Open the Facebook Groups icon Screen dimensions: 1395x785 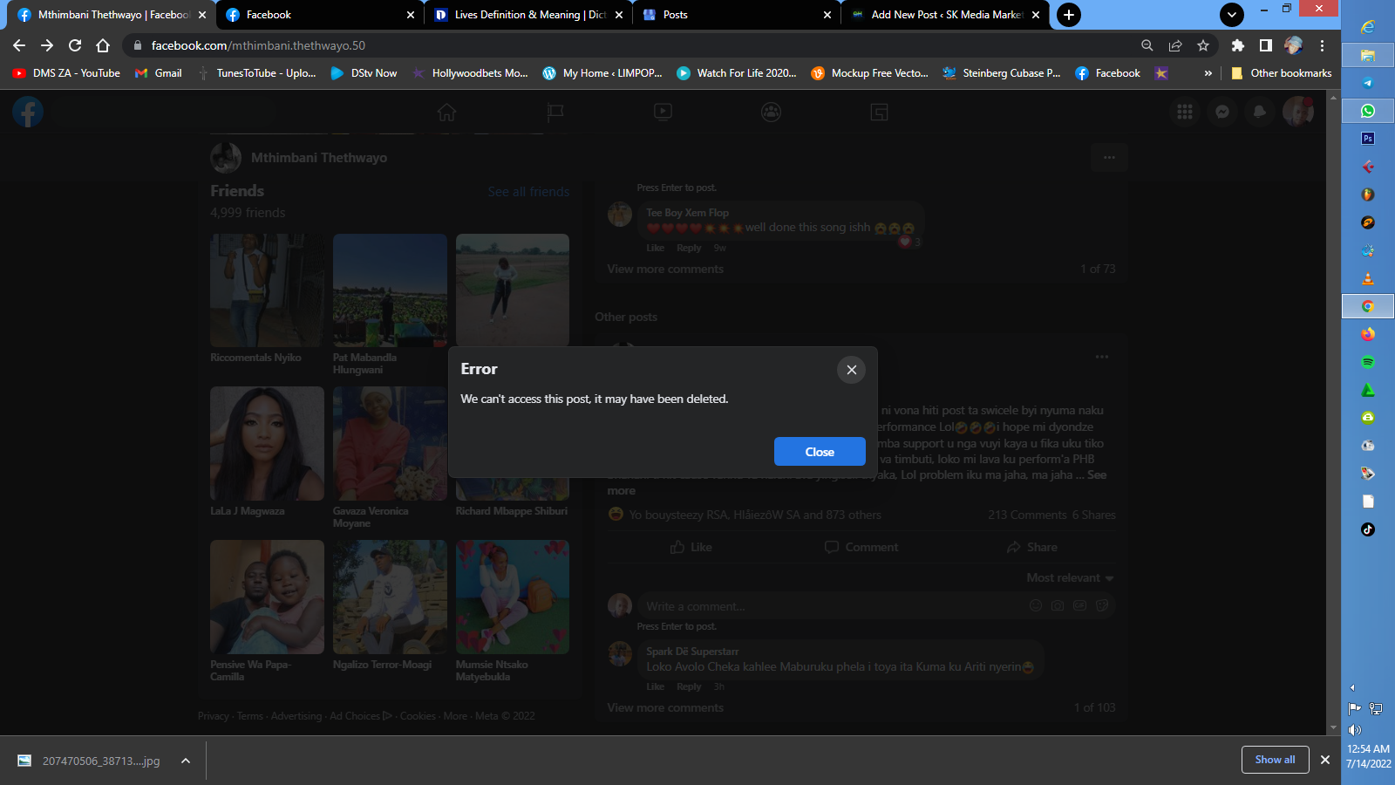(x=771, y=112)
